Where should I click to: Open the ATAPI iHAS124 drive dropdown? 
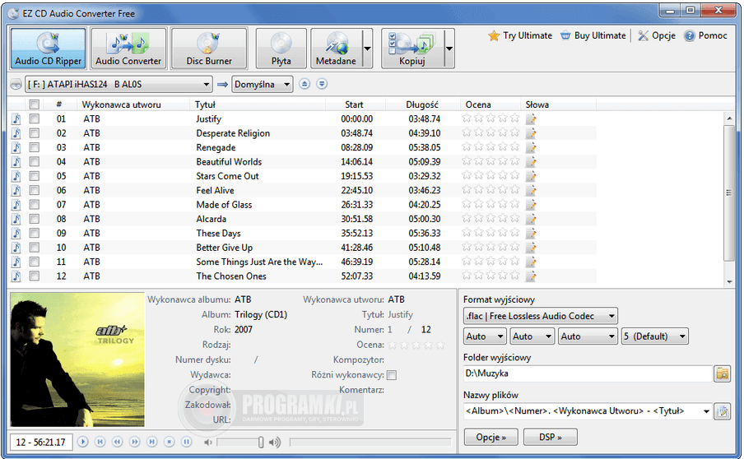click(x=119, y=85)
